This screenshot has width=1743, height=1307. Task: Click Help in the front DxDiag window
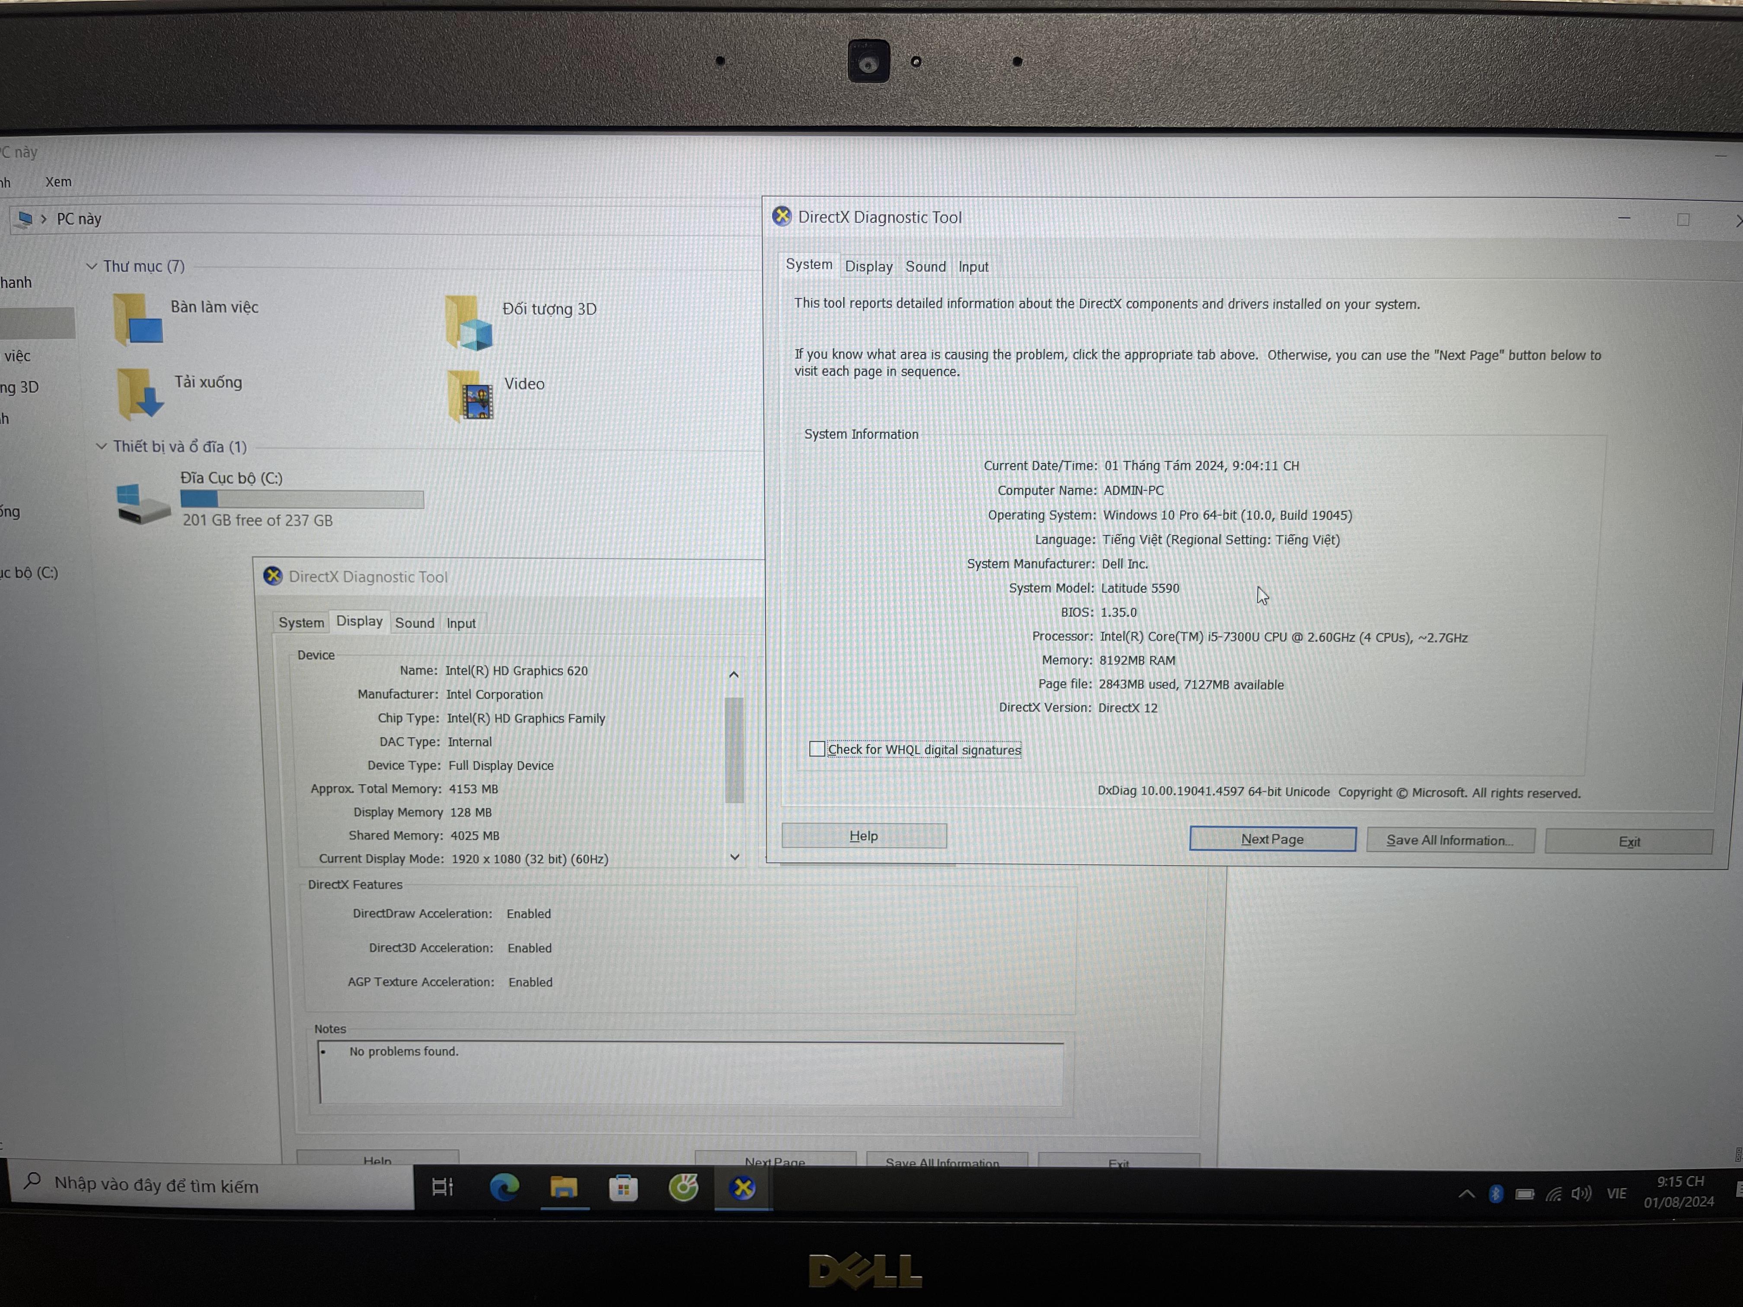tap(864, 836)
